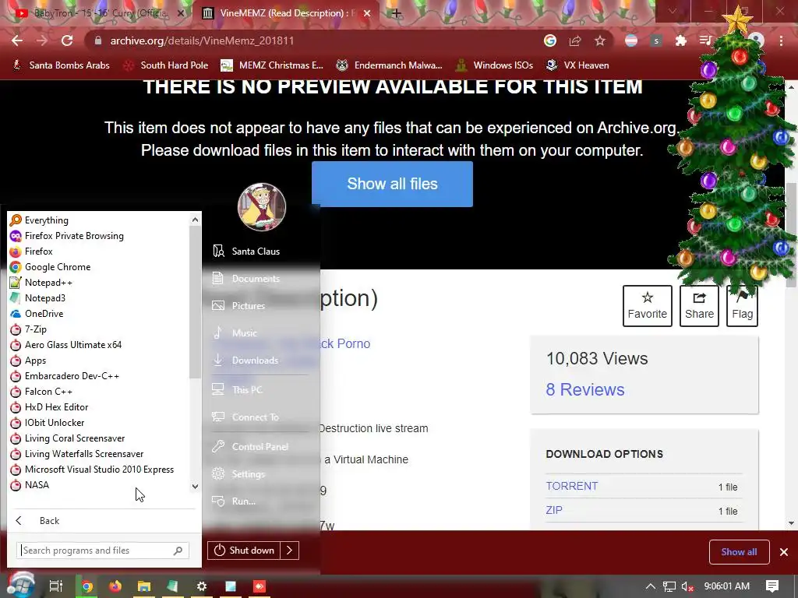Open the Extensions puzzle-piece menu

coord(681,40)
